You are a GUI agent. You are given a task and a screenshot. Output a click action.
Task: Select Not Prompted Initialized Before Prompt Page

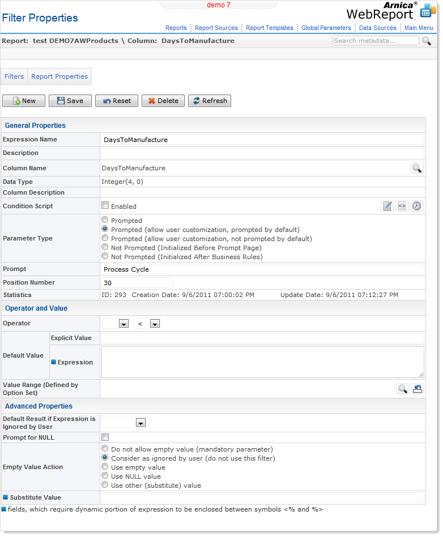[x=105, y=247]
